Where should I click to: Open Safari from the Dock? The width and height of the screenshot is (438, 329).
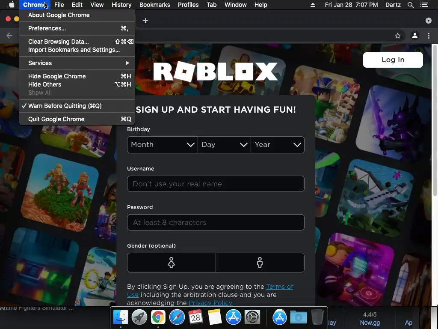(177, 317)
